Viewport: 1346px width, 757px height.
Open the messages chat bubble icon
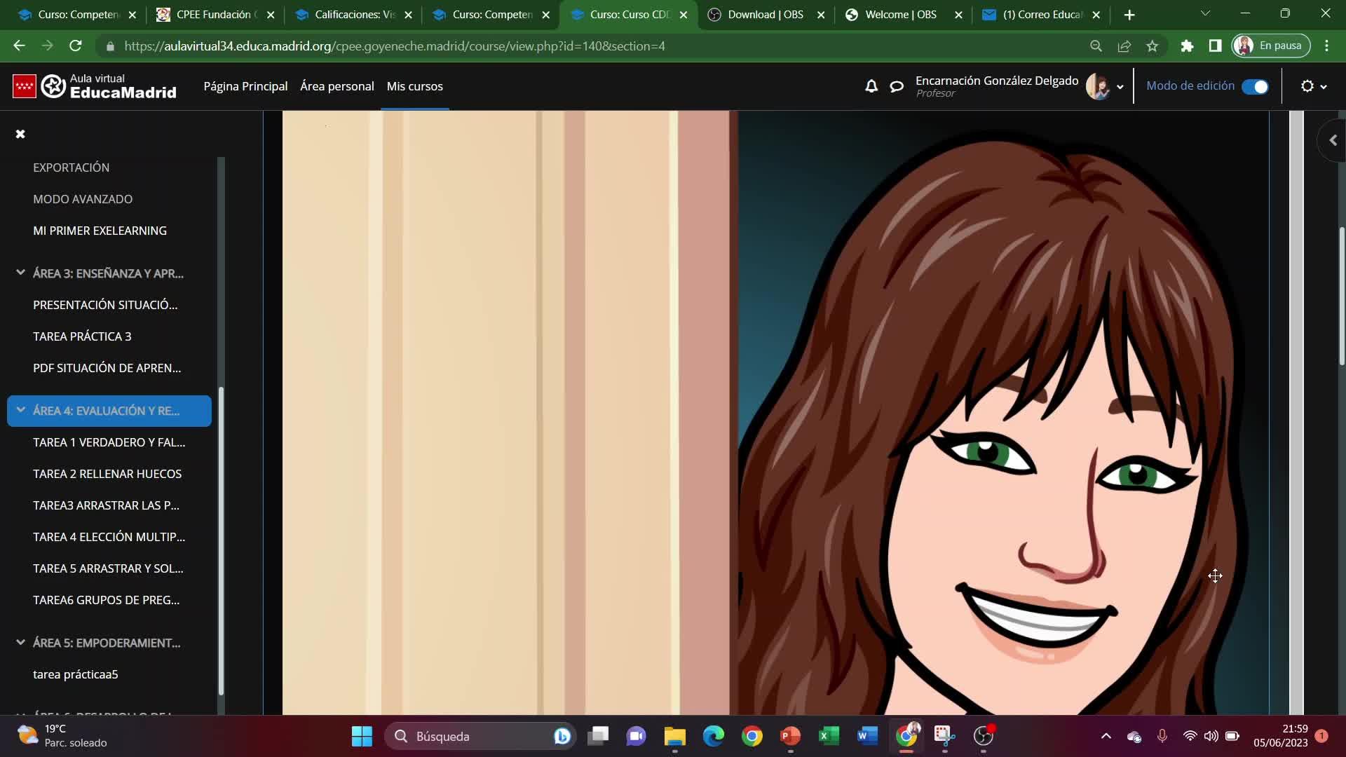(x=897, y=86)
